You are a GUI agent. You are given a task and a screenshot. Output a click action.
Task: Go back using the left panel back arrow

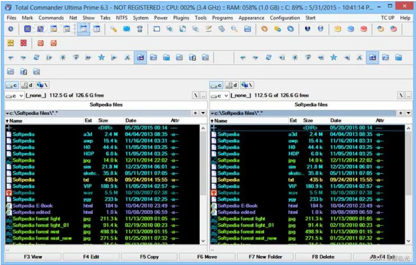pyautogui.click(x=11, y=57)
